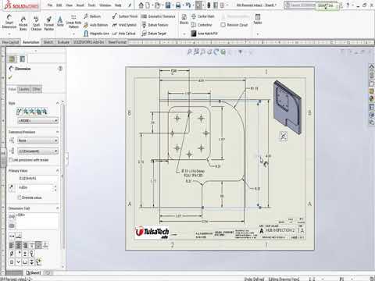
Task: Select center justify for dimension text
Action: coord(19,245)
